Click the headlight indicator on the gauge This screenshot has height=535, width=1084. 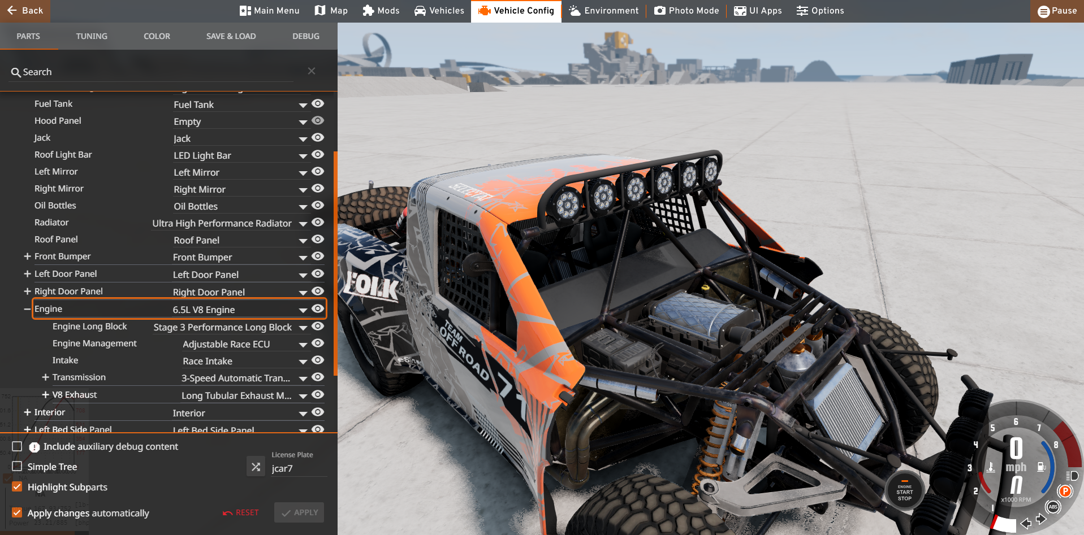click(x=1072, y=476)
